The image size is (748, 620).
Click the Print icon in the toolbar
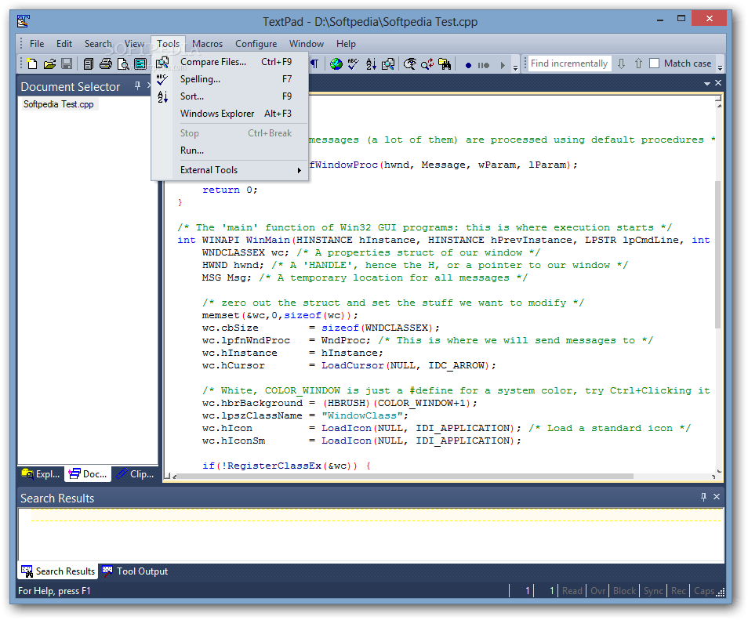105,63
